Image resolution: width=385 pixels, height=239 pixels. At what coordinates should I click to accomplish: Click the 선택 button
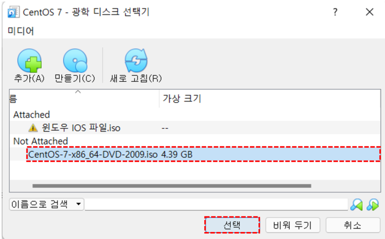(232, 225)
